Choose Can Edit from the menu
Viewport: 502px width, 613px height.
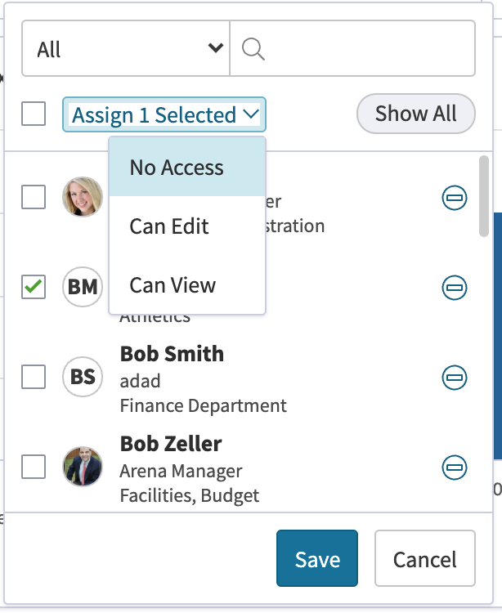(x=188, y=226)
